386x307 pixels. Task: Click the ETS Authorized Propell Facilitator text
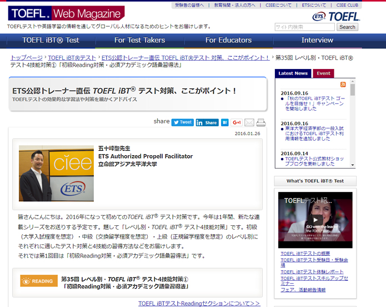click(146, 156)
